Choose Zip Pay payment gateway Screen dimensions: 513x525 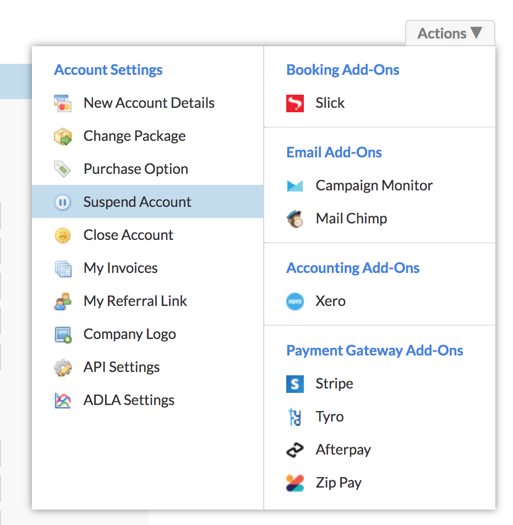tap(379, 483)
